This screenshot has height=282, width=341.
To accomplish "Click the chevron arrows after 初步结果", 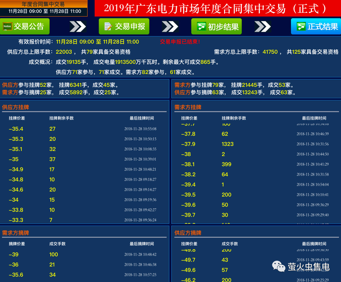I will coord(263,27).
